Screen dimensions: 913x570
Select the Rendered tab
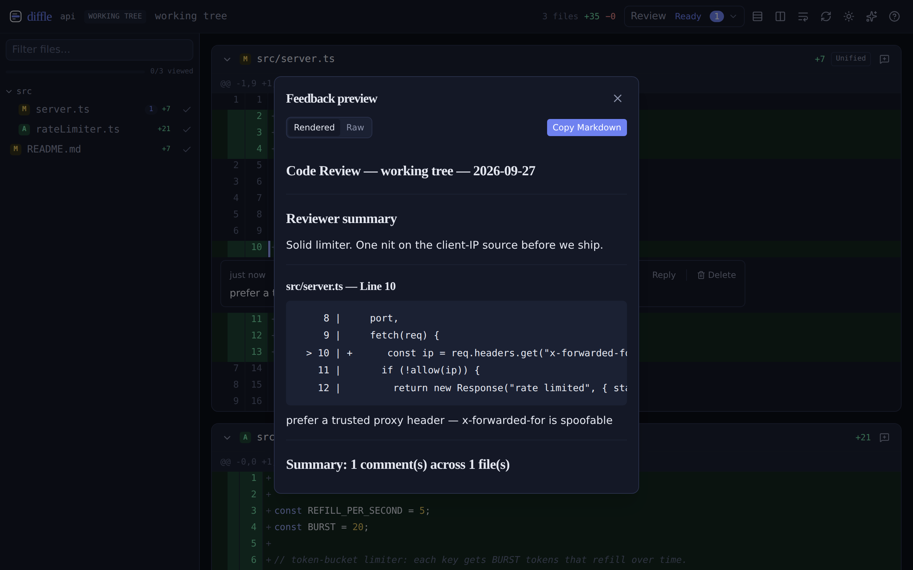(314, 128)
